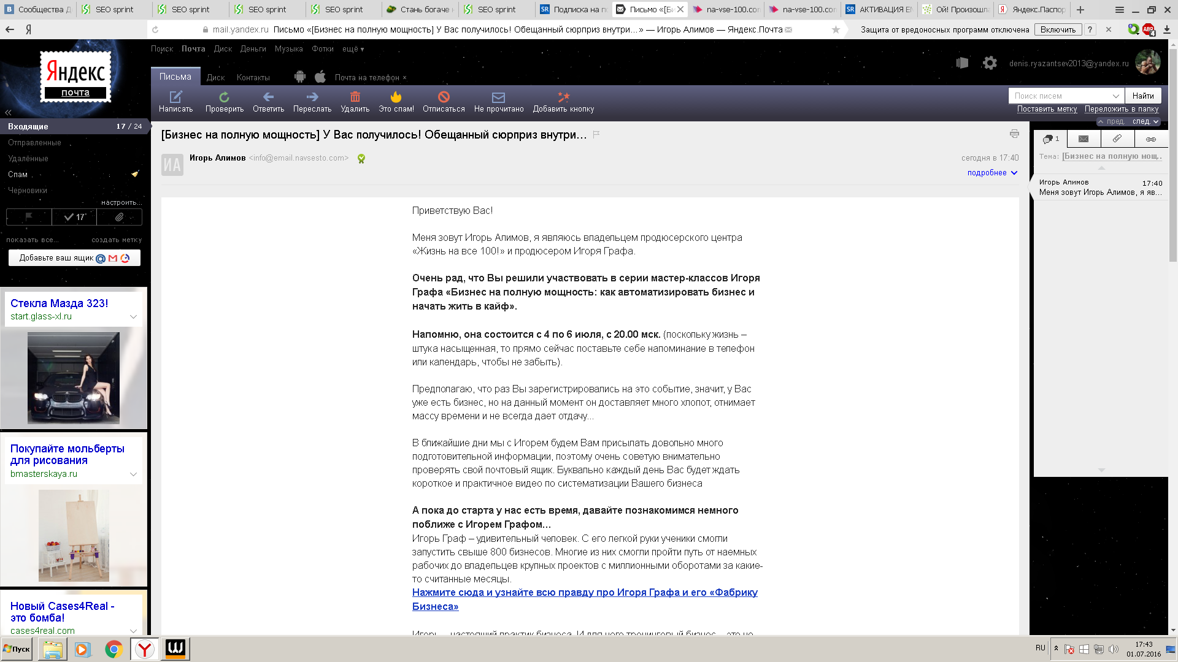This screenshot has height=662, width=1178.
Task: Open Поиск in the top services menu
Action: tap(162, 49)
